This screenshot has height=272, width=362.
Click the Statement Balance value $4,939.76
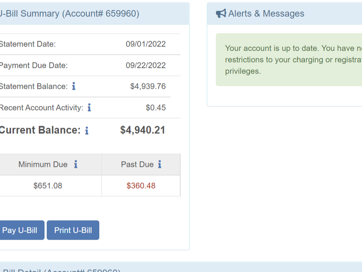point(148,86)
